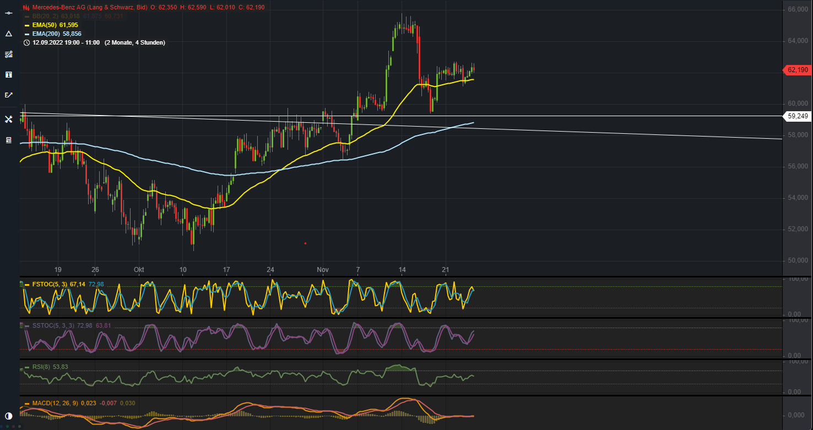The image size is (813, 430).
Task: Select the trend edit pencil tool
Action: coord(8,95)
